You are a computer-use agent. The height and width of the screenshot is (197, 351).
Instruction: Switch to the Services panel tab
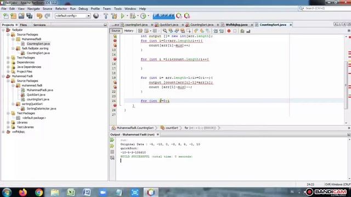[39, 25]
